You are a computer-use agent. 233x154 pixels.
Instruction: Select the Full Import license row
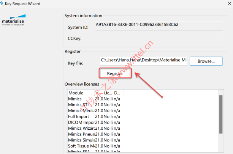click(94, 117)
